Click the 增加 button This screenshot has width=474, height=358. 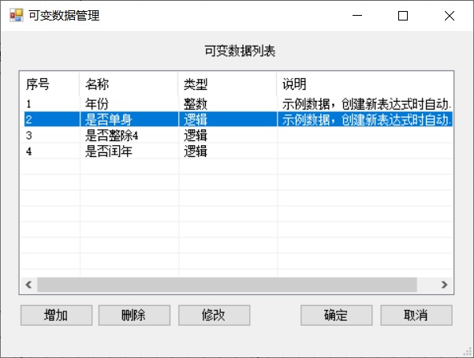pyautogui.click(x=56, y=315)
